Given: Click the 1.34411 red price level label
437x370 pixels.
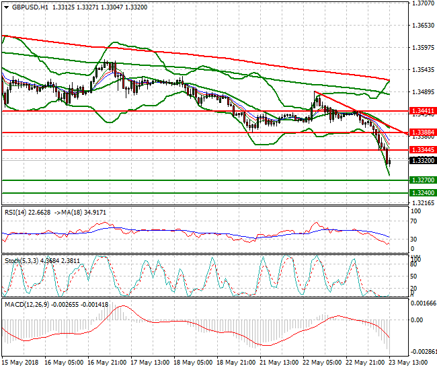Looking at the screenshot, I should pyautogui.click(x=423, y=111).
